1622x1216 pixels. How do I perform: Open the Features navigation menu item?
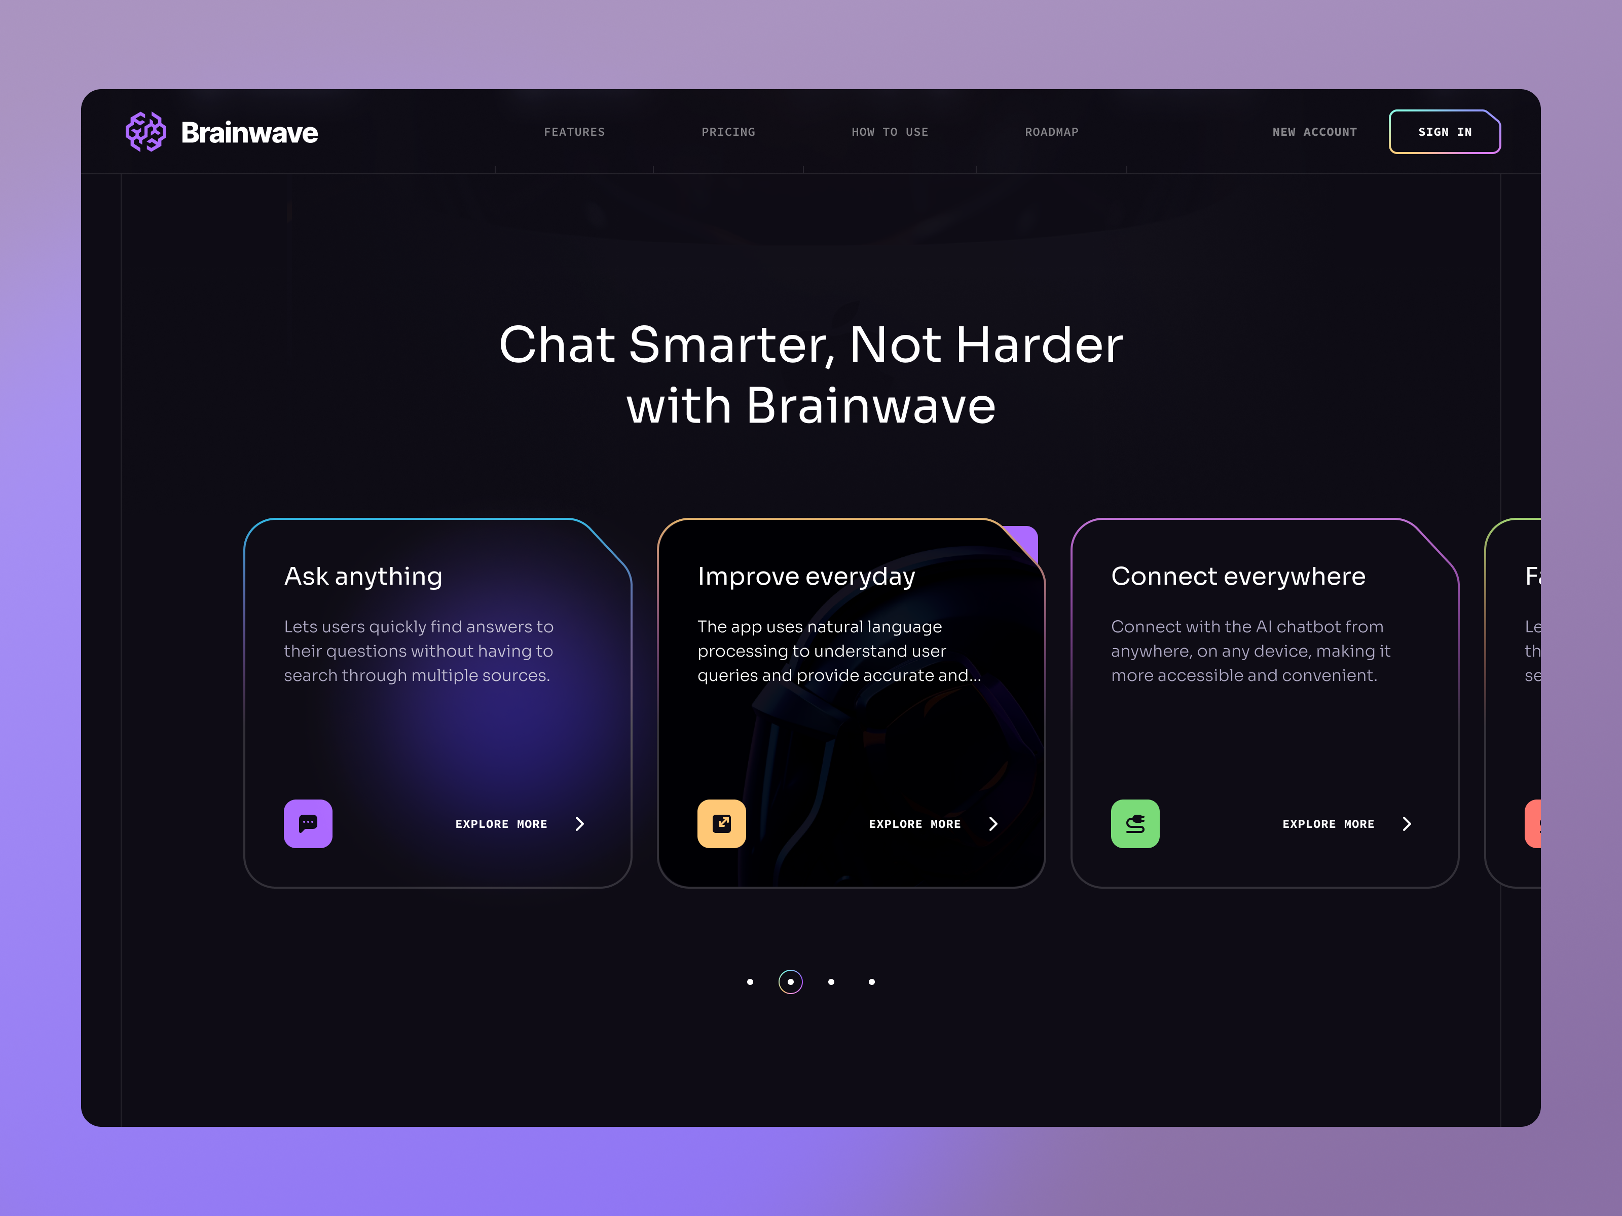click(x=576, y=132)
